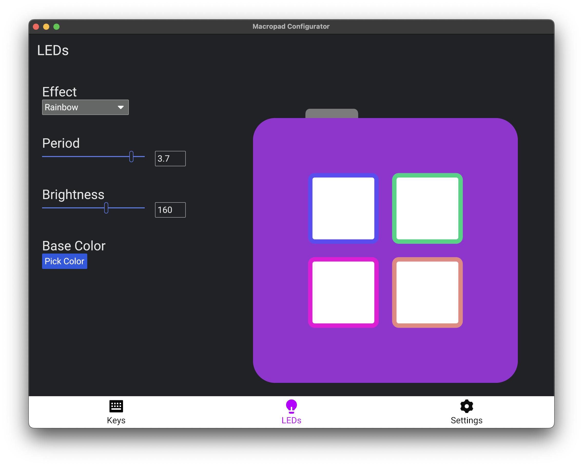Expand the Rainbow effect selector

(x=85, y=108)
